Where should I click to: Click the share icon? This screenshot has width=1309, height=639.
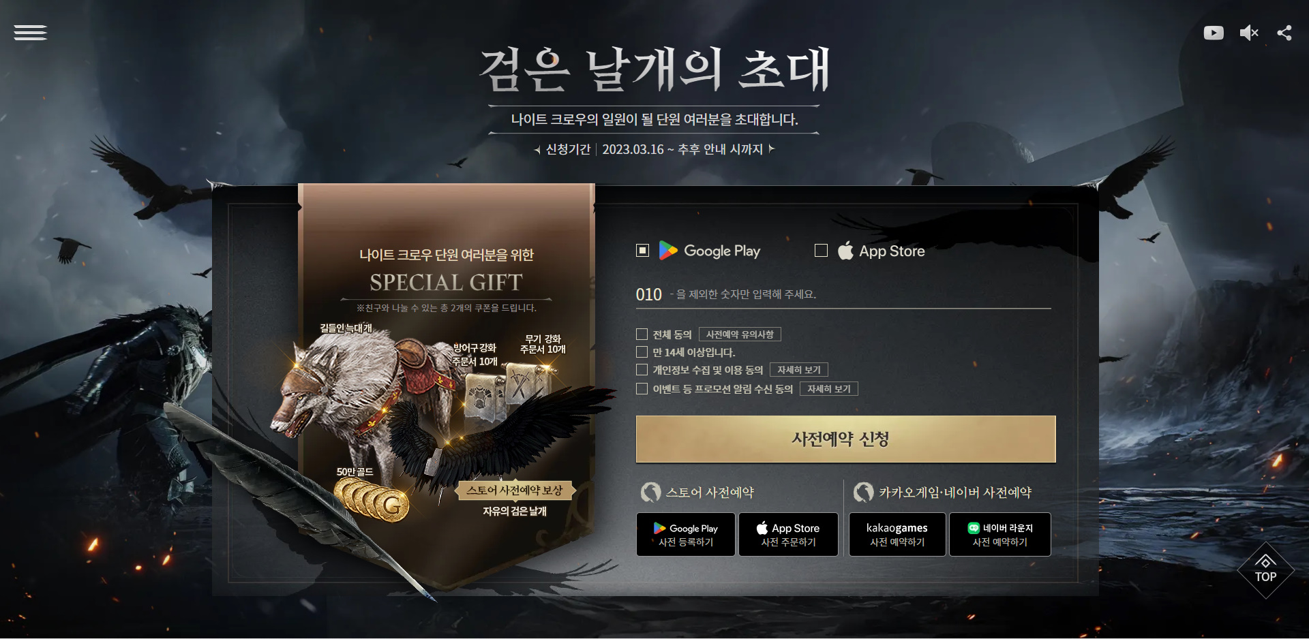coord(1284,33)
